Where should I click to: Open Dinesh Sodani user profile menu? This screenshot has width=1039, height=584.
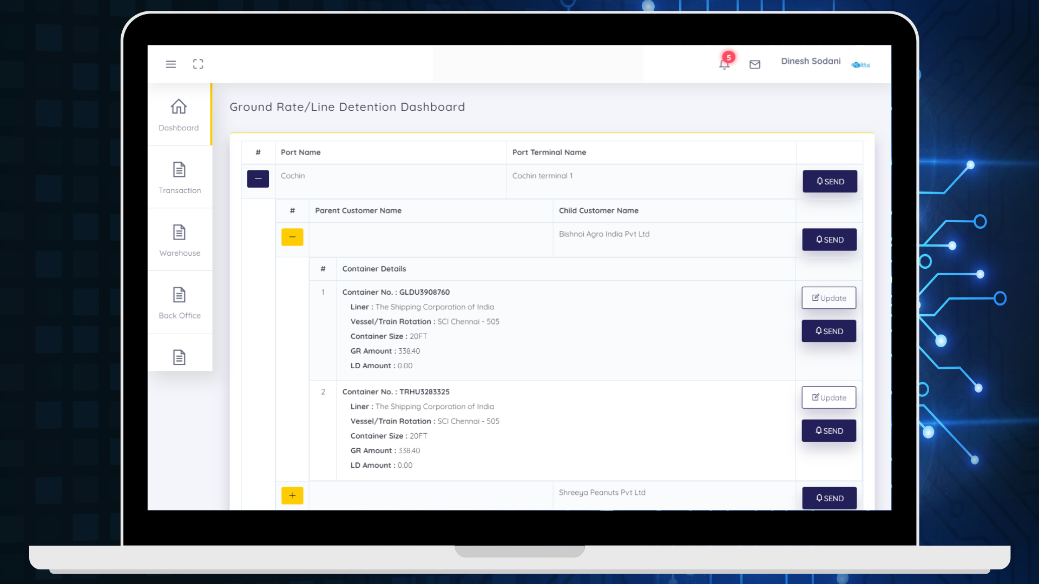coord(811,61)
